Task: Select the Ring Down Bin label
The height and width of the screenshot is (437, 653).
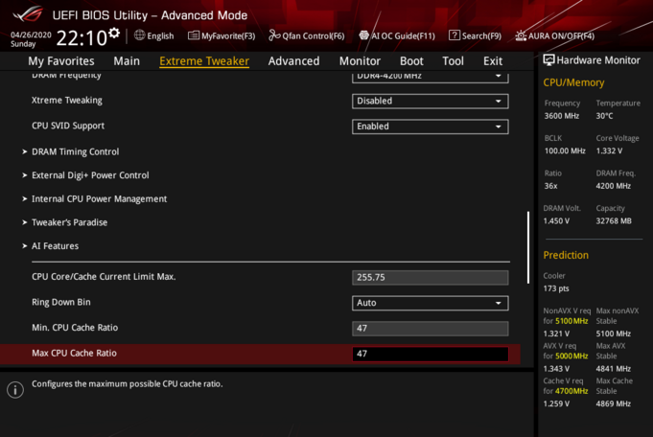Action: coord(61,302)
